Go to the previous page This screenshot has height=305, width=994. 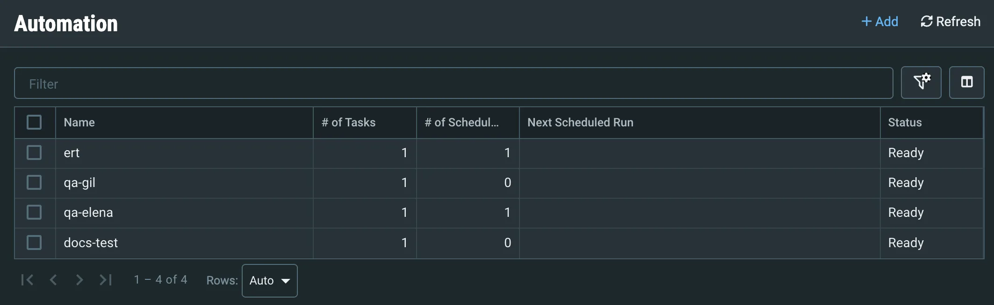click(x=53, y=280)
